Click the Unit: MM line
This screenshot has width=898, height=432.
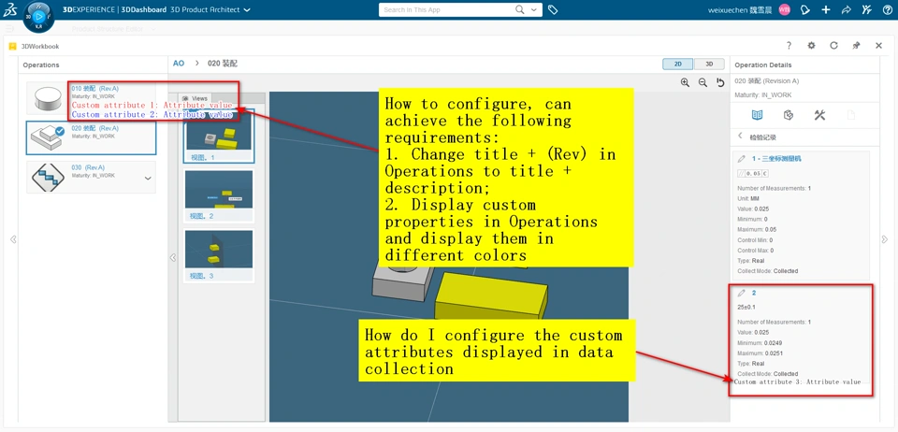tap(748, 198)
